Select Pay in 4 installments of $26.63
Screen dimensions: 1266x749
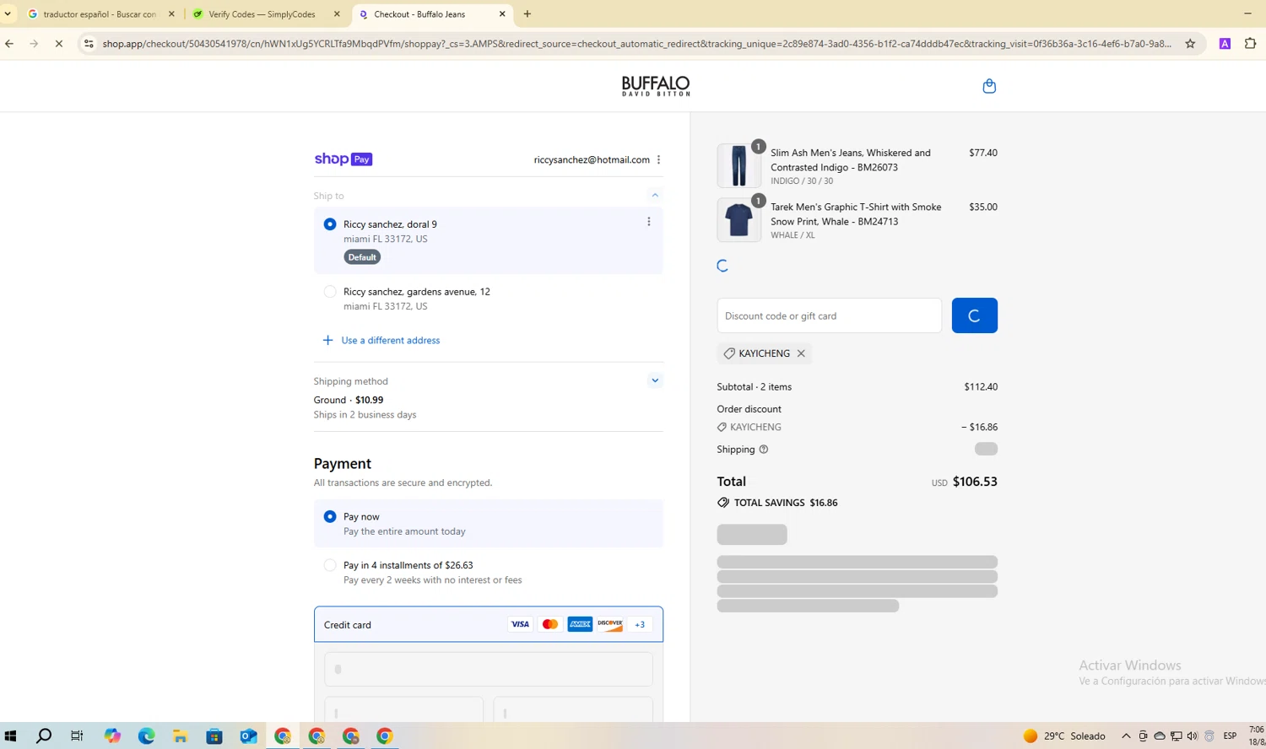click(x=330, y=565)
